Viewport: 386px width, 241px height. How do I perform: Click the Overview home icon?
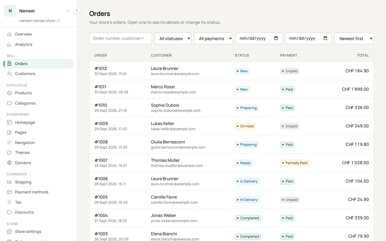point(9,34)
